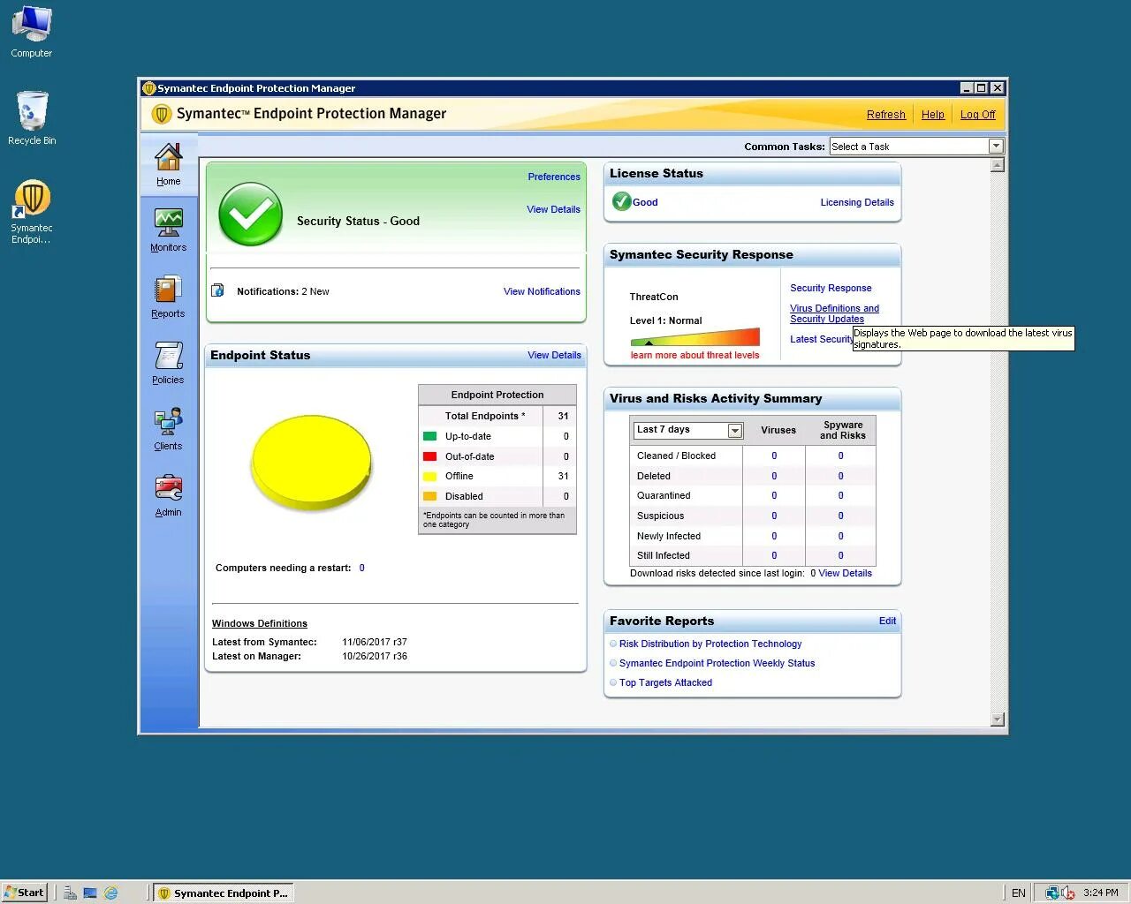Open Risk Distribution by Protection Technology report
The image size is (1131, 904).
(x=710, y=644)
